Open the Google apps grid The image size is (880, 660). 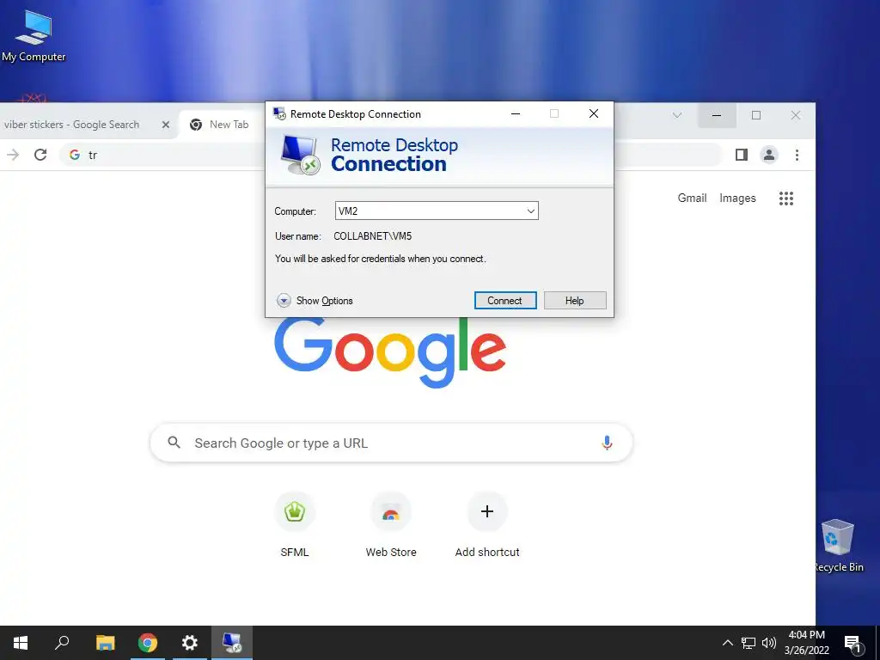click(786, 199)
